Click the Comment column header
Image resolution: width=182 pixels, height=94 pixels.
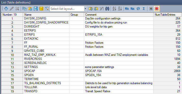(119, 15)
